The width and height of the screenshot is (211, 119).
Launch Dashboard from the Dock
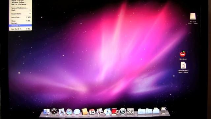tap(54, 112)
